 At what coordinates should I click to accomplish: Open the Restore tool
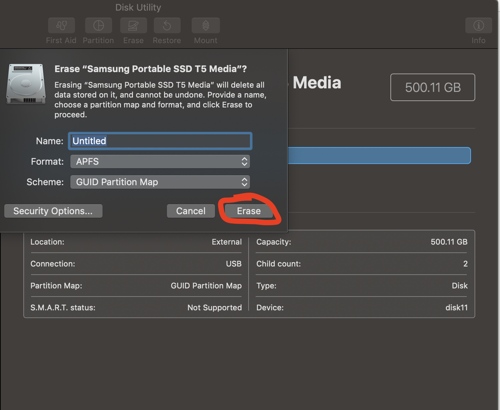tap(167, 25)
